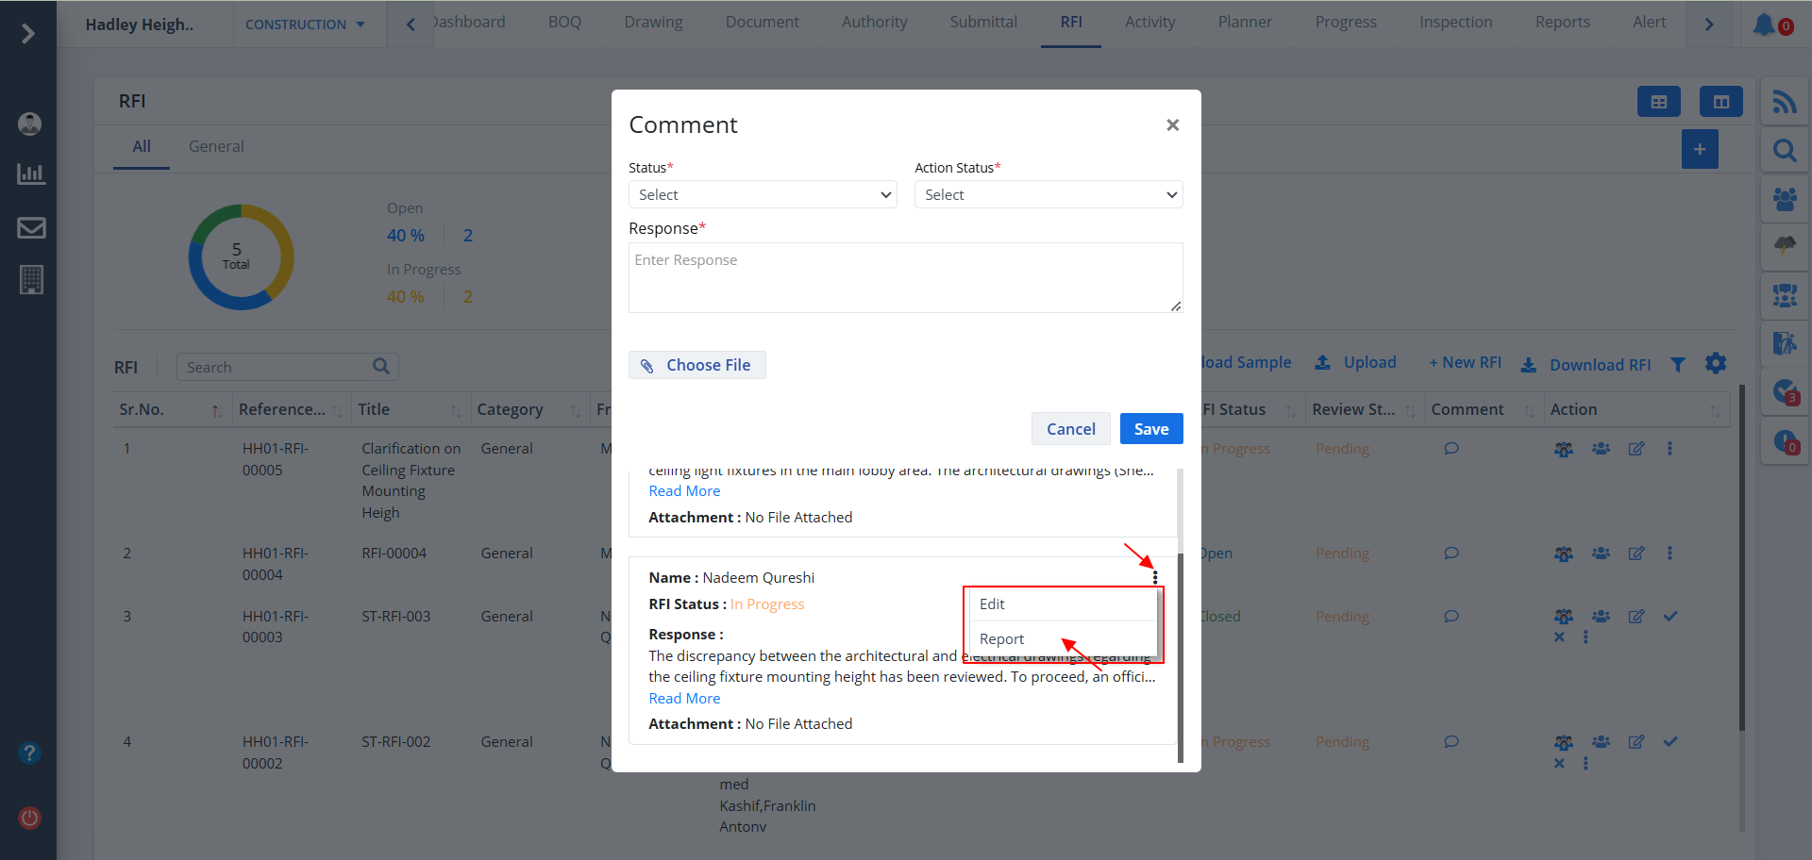Switch to the Submittal tab
The image size is (1812, 860).
(x=982, y=23)
